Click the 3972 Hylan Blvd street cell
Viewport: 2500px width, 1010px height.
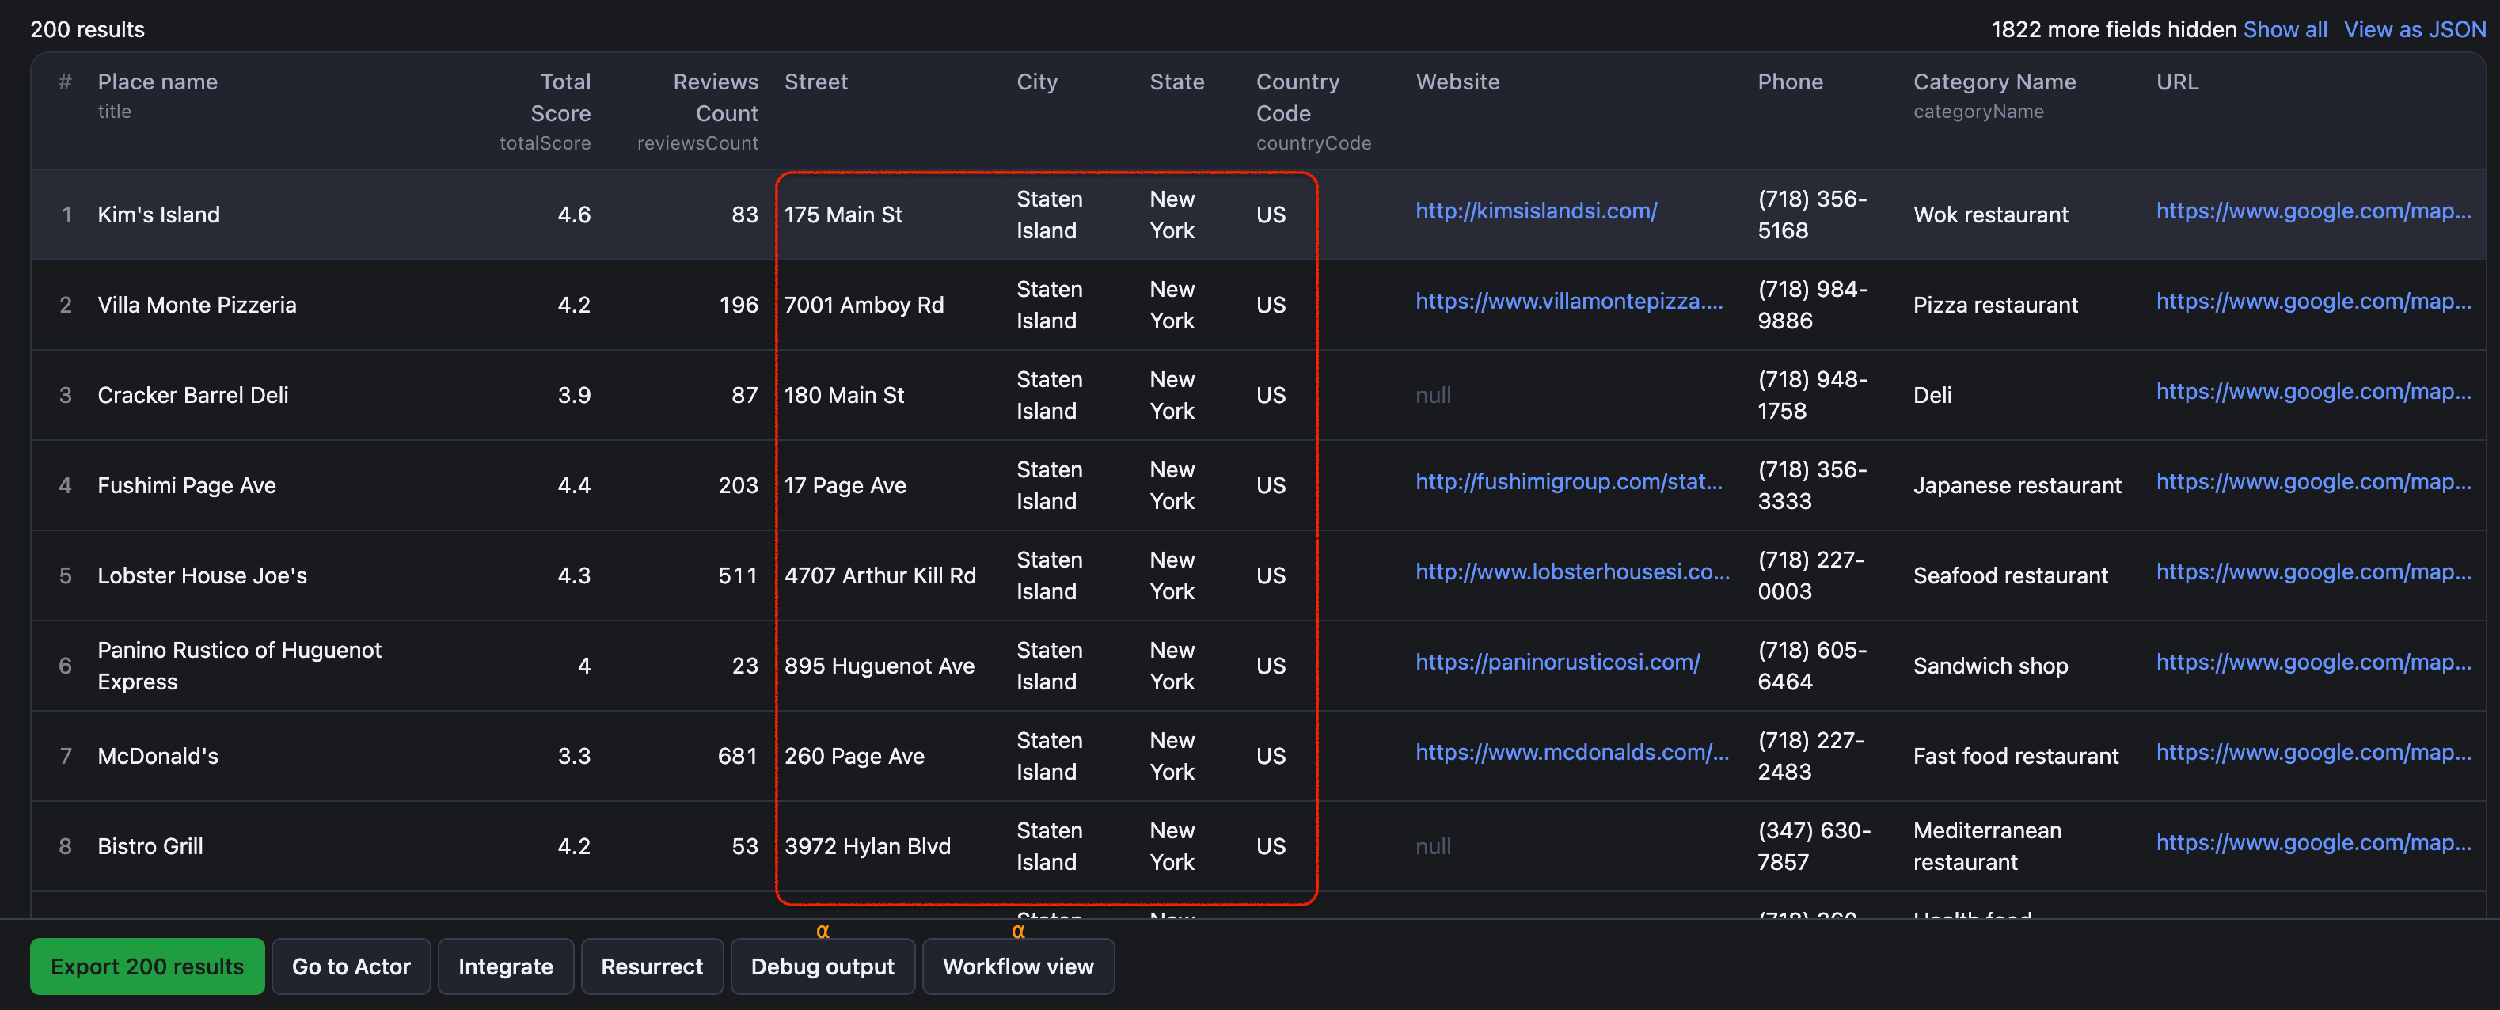(x=868, y=846)
